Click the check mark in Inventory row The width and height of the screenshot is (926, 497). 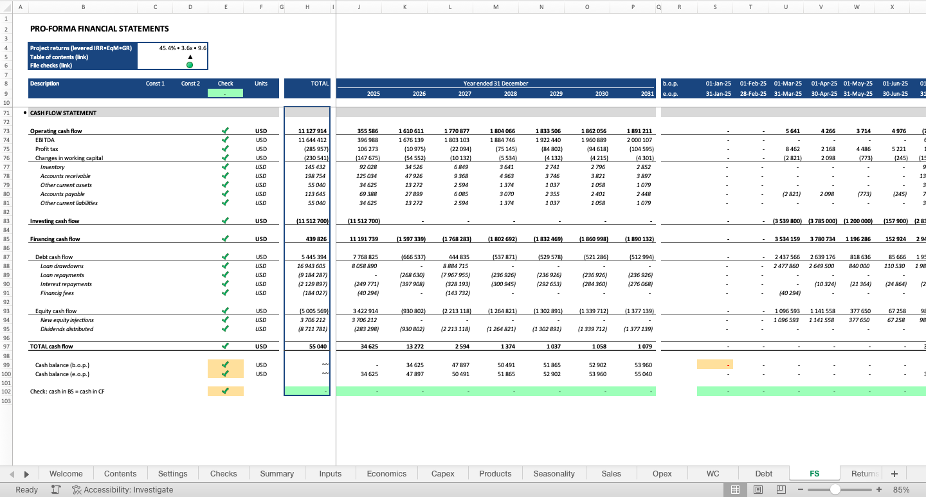[225, 167]
